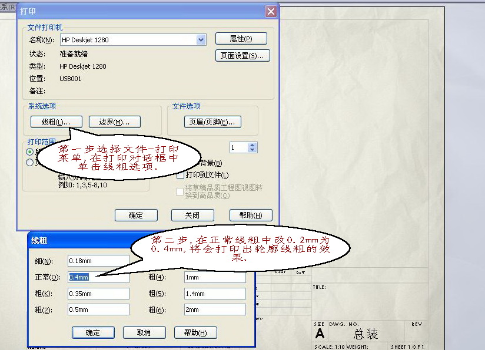Click the 正常(O) field with 0.4mm
The width and height of the screenshot is (485, 350).
point(98,277)
